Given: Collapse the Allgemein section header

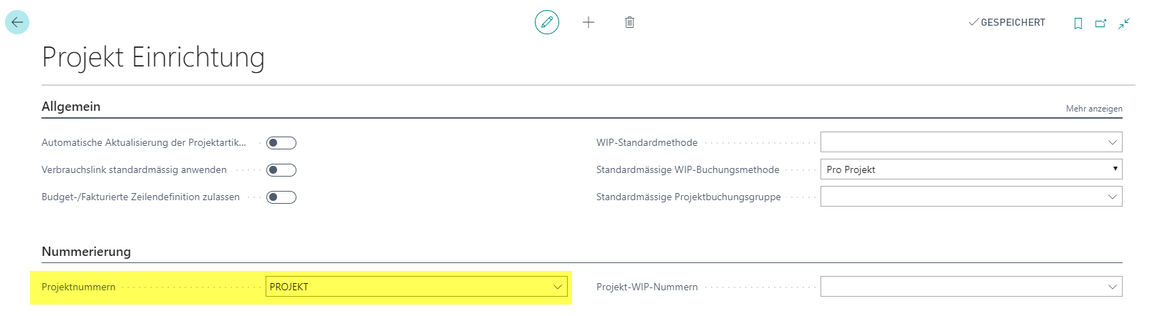Looking at the screenshot, I should click(71, 107).
